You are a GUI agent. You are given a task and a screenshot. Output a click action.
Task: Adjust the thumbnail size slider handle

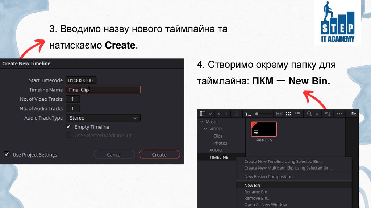click(x=257, y=114)
